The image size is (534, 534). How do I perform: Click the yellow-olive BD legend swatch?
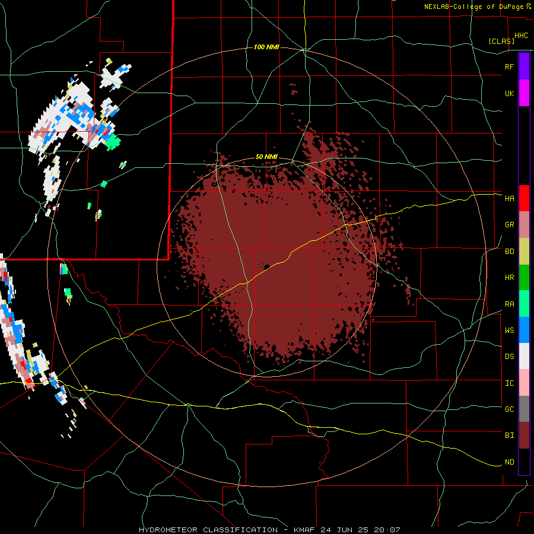coord(524,252)
